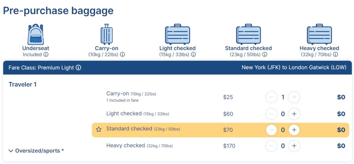Viewport: 354px width, 164px height.
Task: Increase Carry-on quantity with plus button
Action: click(x=294, y=97)
